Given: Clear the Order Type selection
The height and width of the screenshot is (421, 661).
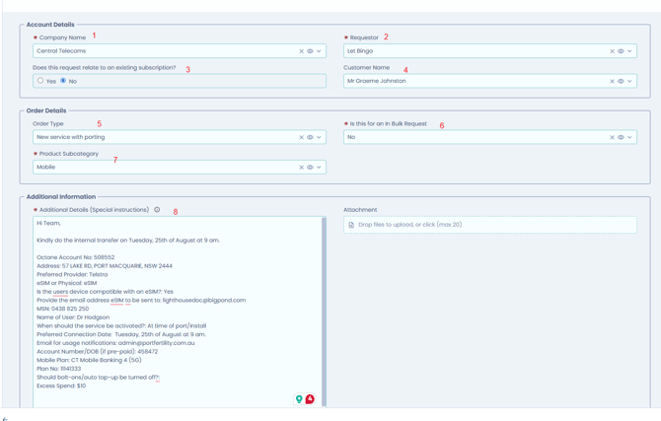Looking at the screenshot, I should click(x=302, y=137).
